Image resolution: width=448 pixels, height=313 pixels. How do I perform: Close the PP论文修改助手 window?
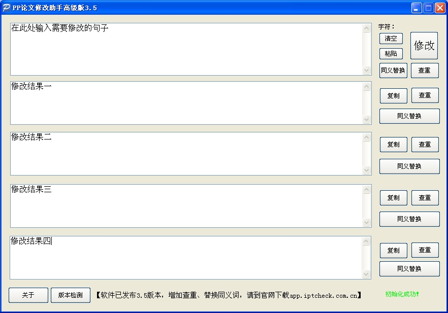(440, 8)
